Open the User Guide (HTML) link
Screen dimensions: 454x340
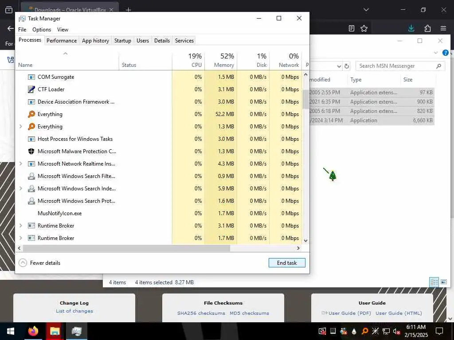399,313
